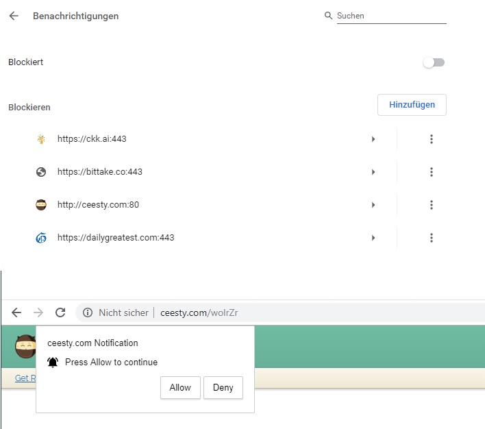Select the https://bittake.co:443 entry text
This screenshot has width=485, height=429.
point(100,172)
